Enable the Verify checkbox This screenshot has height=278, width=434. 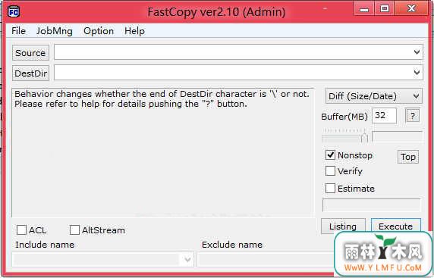tap(330, 171)
